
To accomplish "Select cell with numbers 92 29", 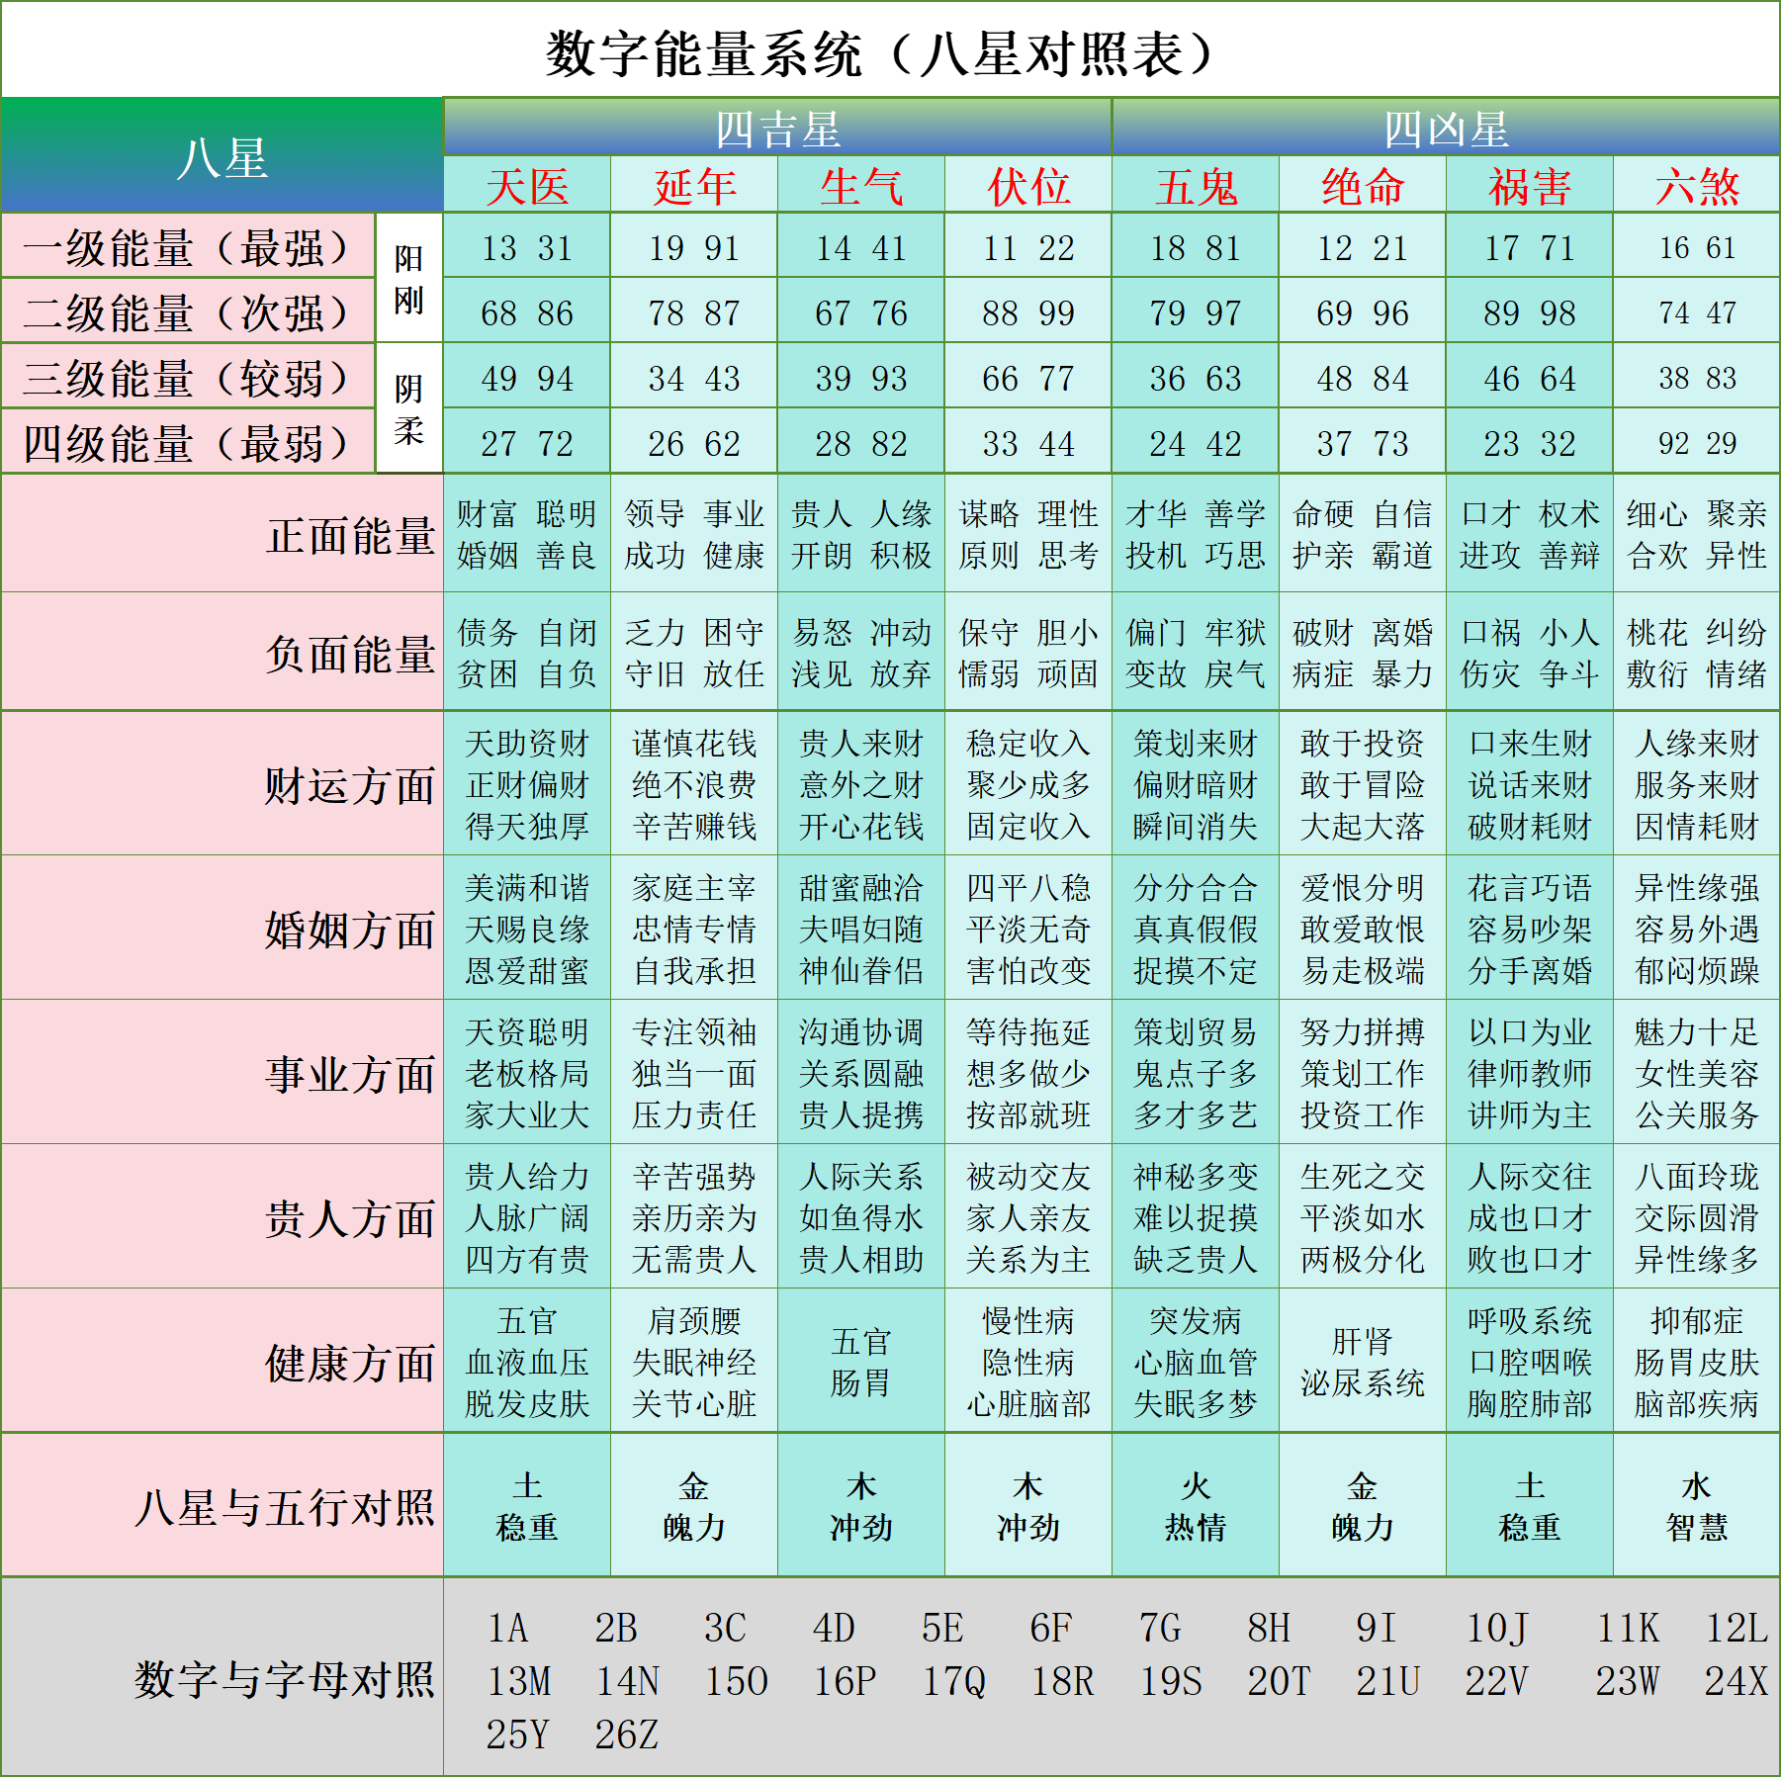I will (1697, 442).
